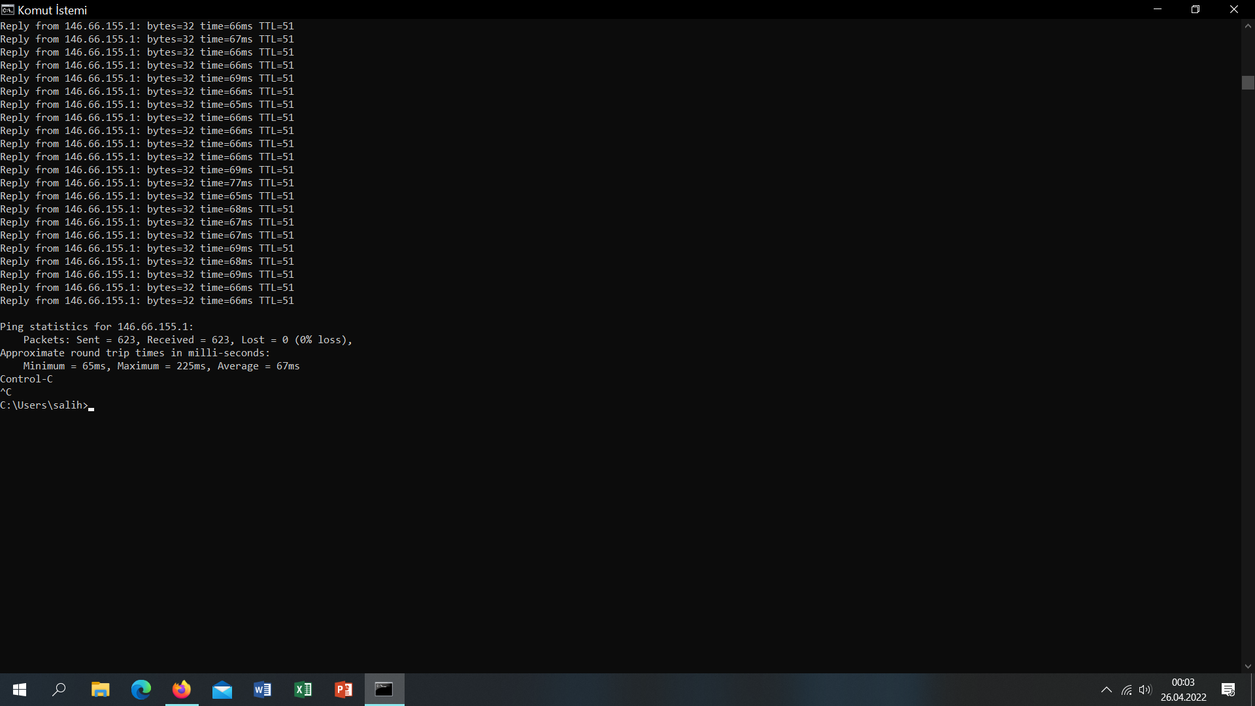Launch Excel from the taskbar
Viewport: 1255px width, 706px height.
point(303,690)
